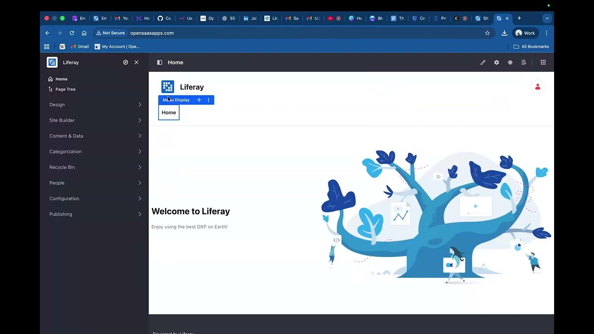
Task: Open the Wikipedia W bookmark icon
Action: point(62,46)
